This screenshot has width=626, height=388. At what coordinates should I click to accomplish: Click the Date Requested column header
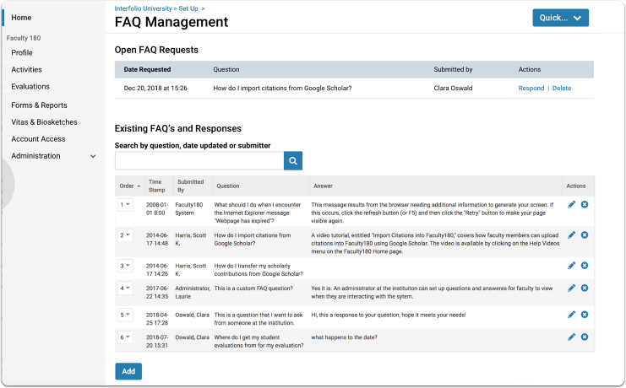coord(147,69)
